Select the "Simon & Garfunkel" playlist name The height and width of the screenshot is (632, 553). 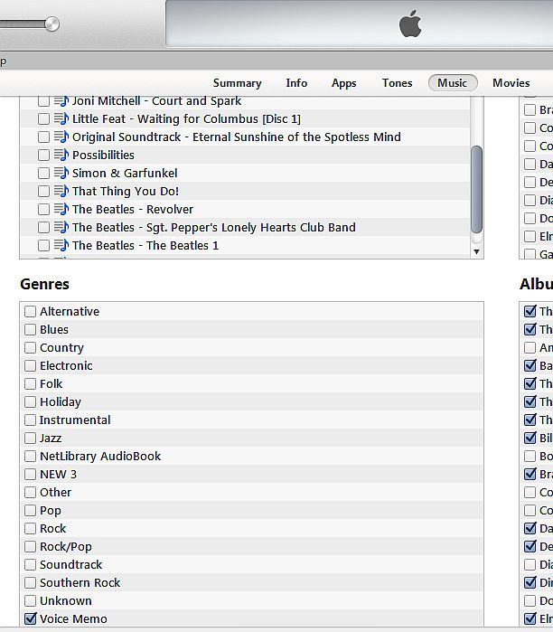125,174
